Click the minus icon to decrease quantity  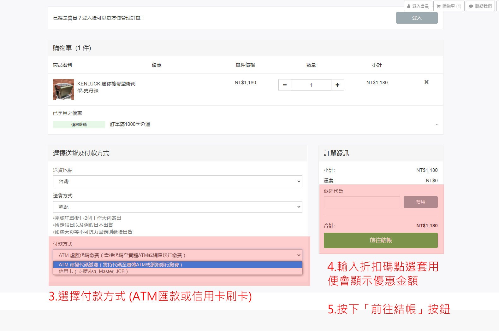[285, 85]
